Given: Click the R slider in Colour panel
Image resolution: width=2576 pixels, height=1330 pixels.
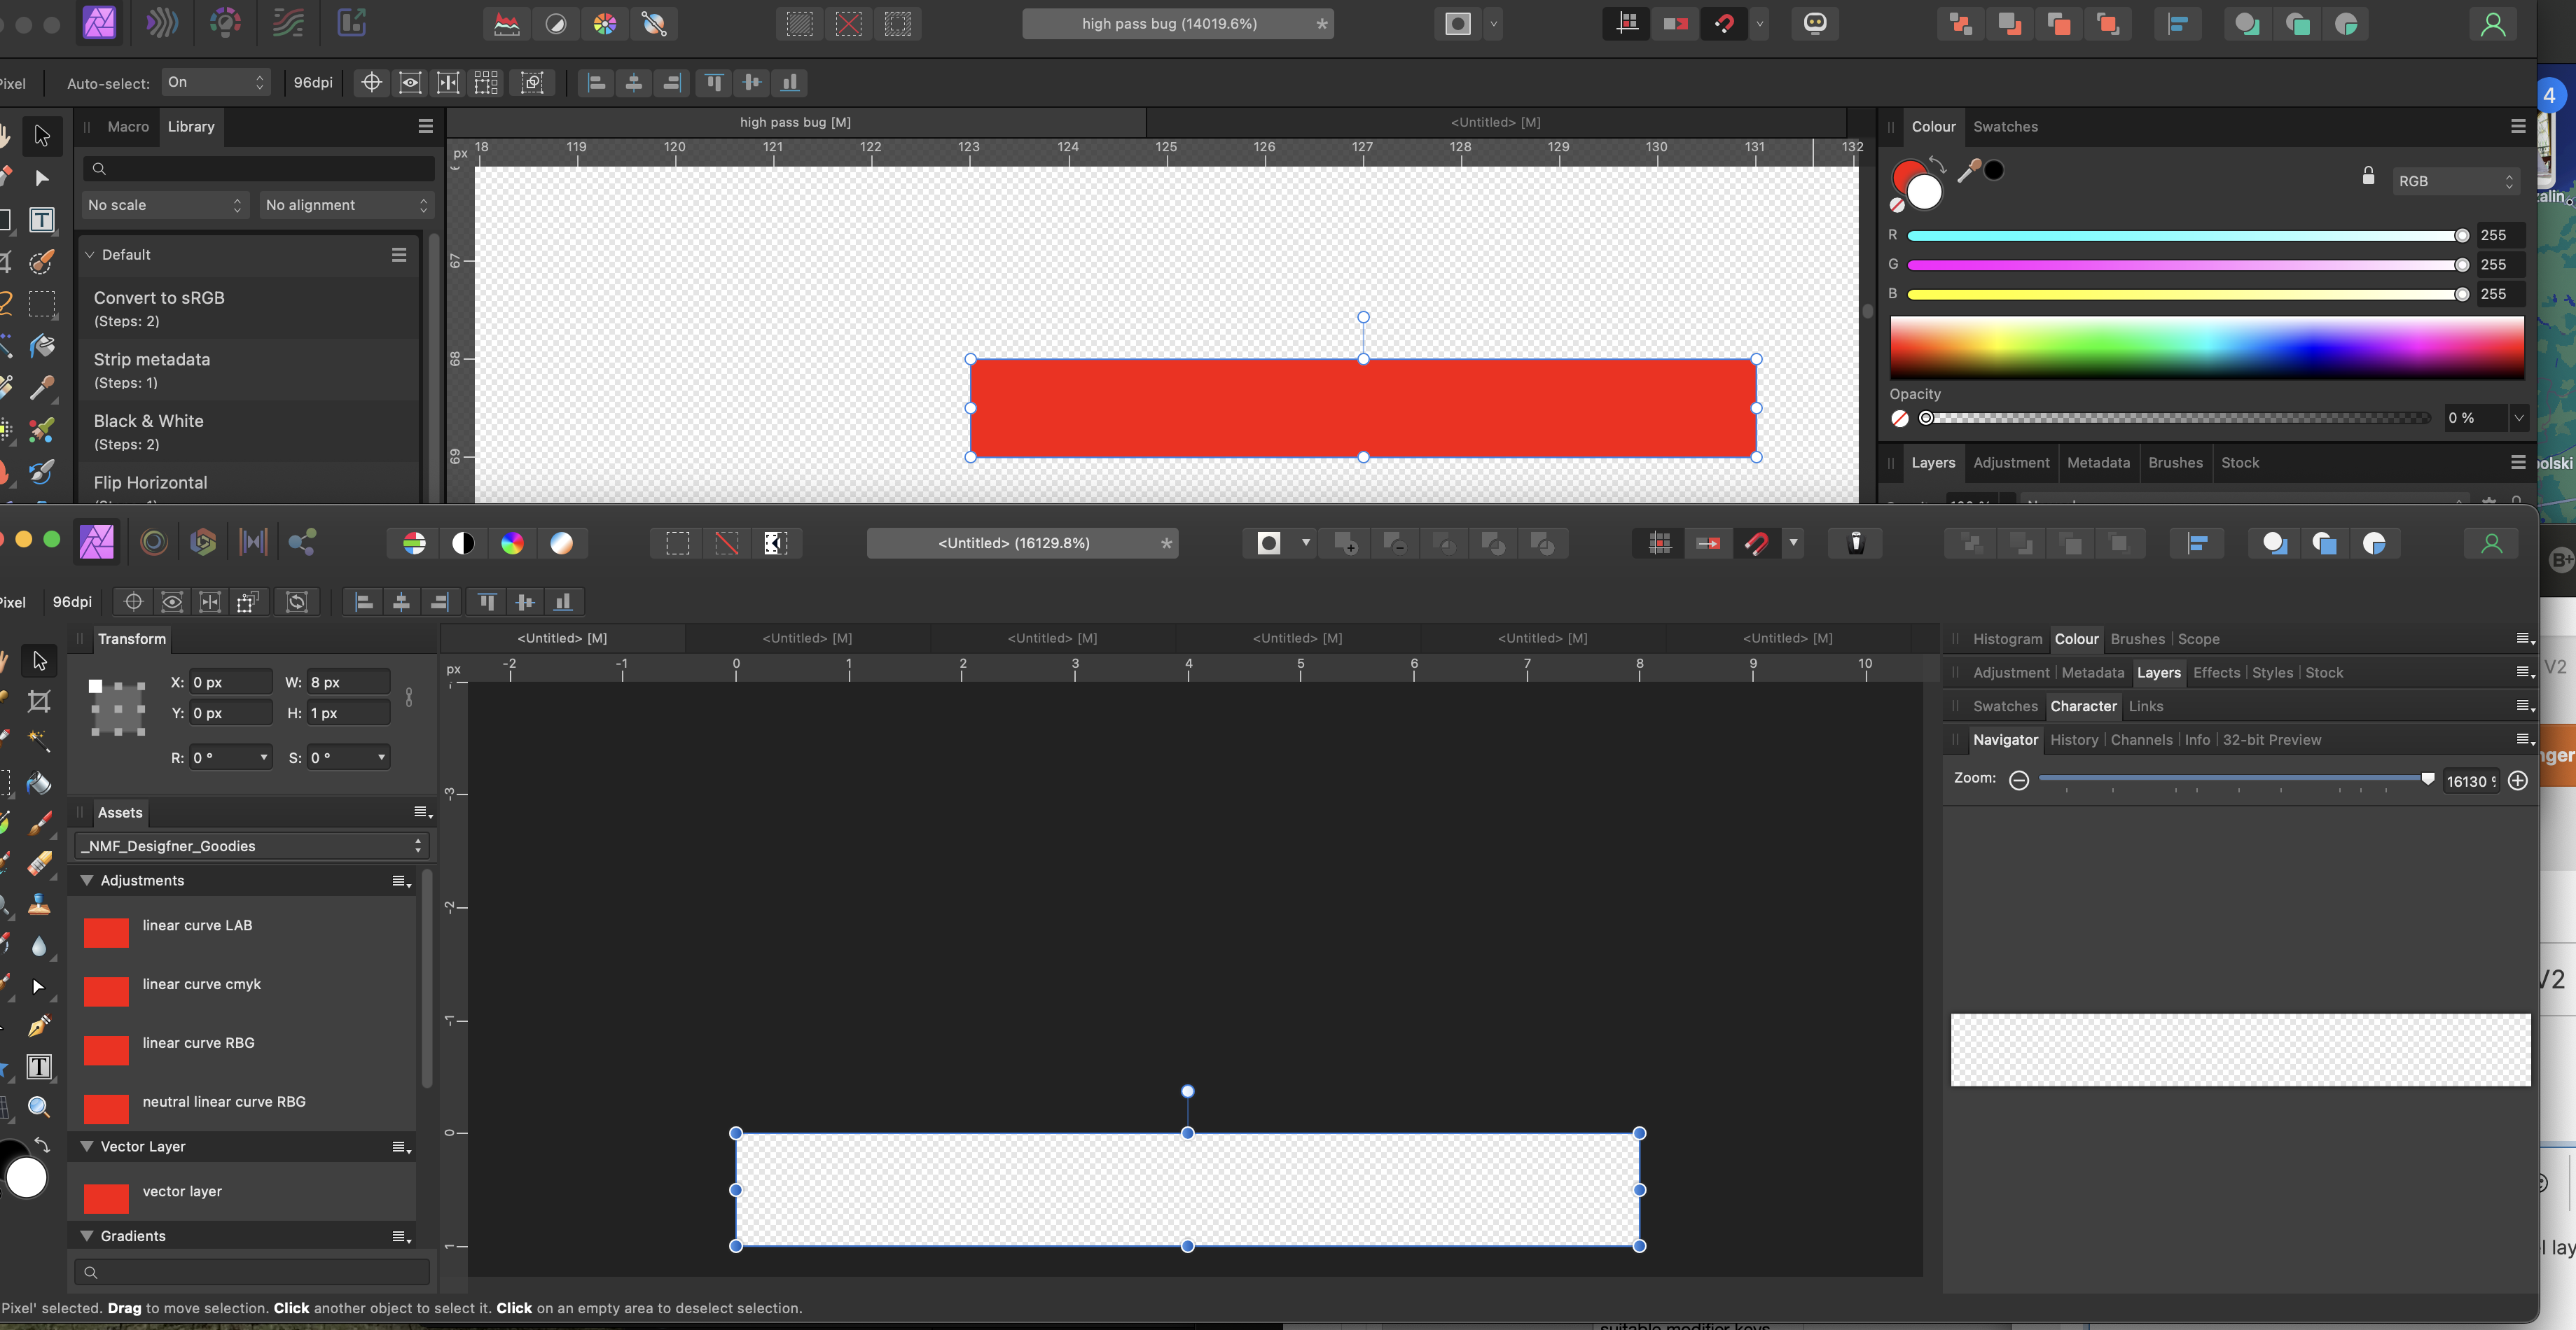Looking at the screenshot, I should tap(2187, 236).
